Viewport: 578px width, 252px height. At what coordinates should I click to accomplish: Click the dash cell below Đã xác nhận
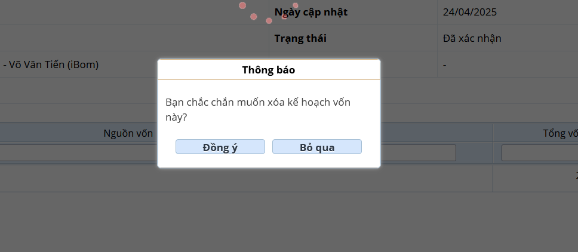click(x=445, y=65)
